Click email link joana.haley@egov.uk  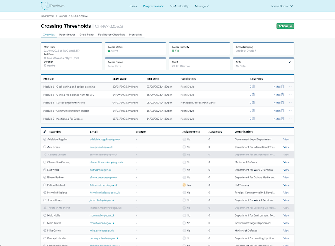pos(102,200)
